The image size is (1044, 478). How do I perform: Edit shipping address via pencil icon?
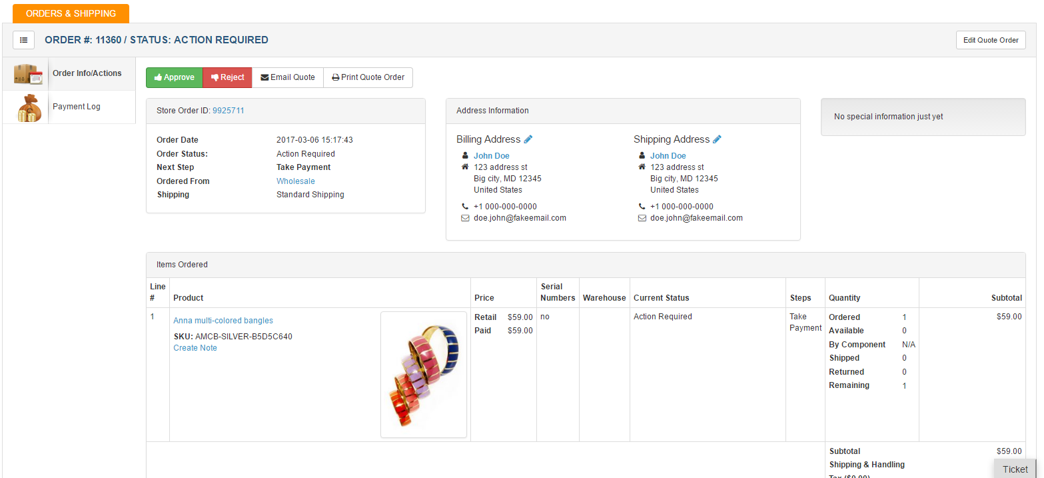coord(717,139)
